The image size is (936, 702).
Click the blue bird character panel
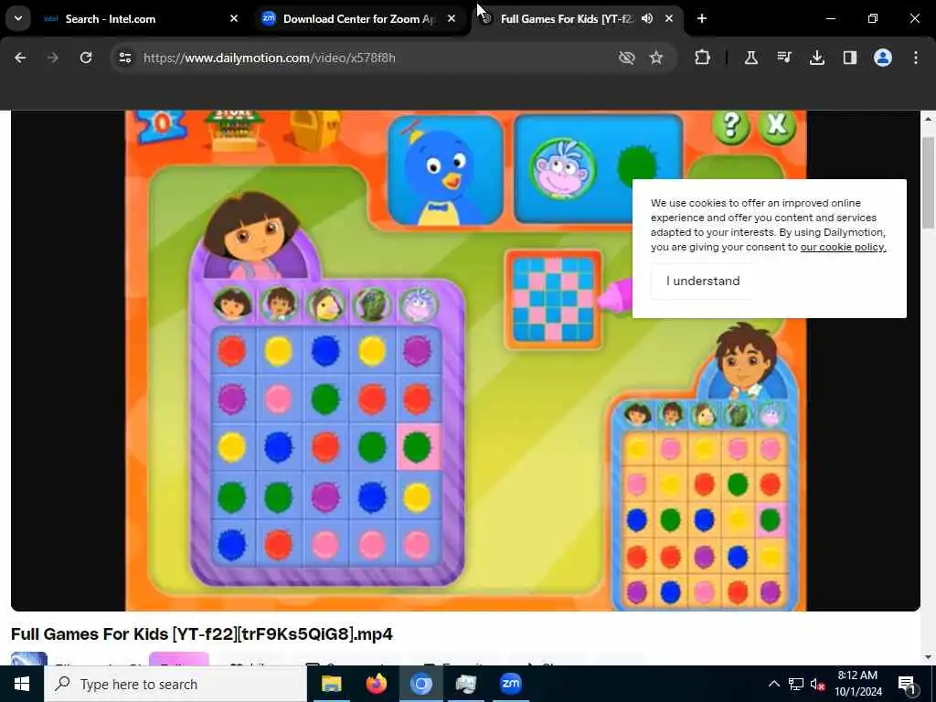(445, 170)
